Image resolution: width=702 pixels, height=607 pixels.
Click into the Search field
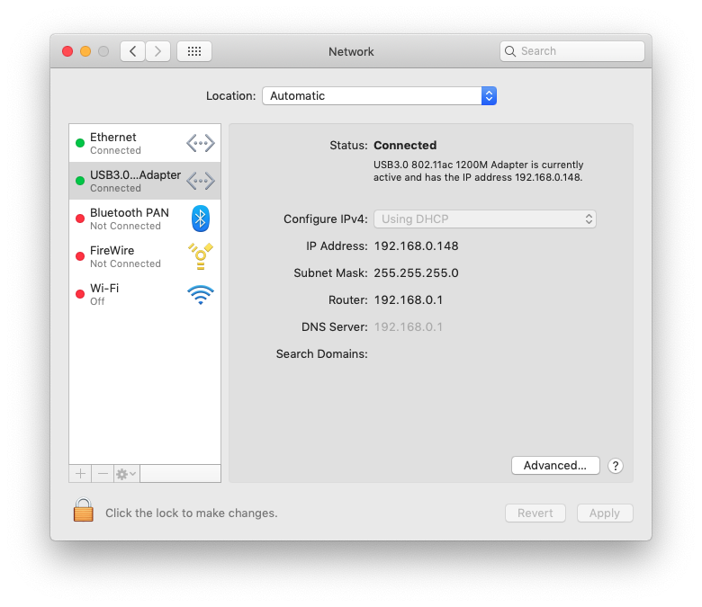pos(572,51)
